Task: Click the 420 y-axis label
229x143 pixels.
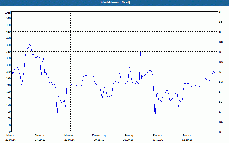Action: click(9, 38)
